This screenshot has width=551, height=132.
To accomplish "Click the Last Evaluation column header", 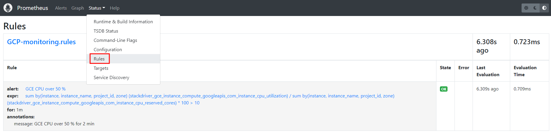I will tap(488, 71).
